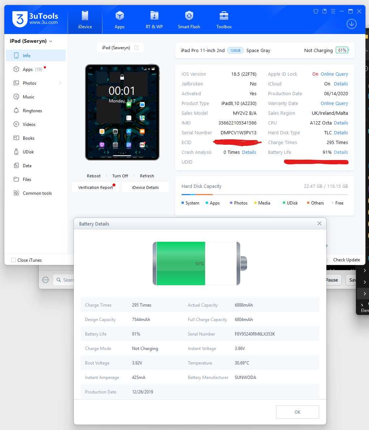Click the 3uTools logo
This screenshot has width=369, height=430.
(x=35, y=19)
